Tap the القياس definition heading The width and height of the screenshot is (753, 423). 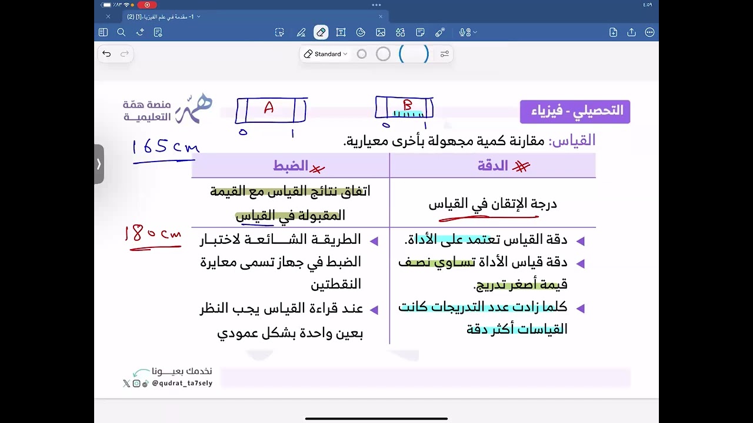click(572, 140)
